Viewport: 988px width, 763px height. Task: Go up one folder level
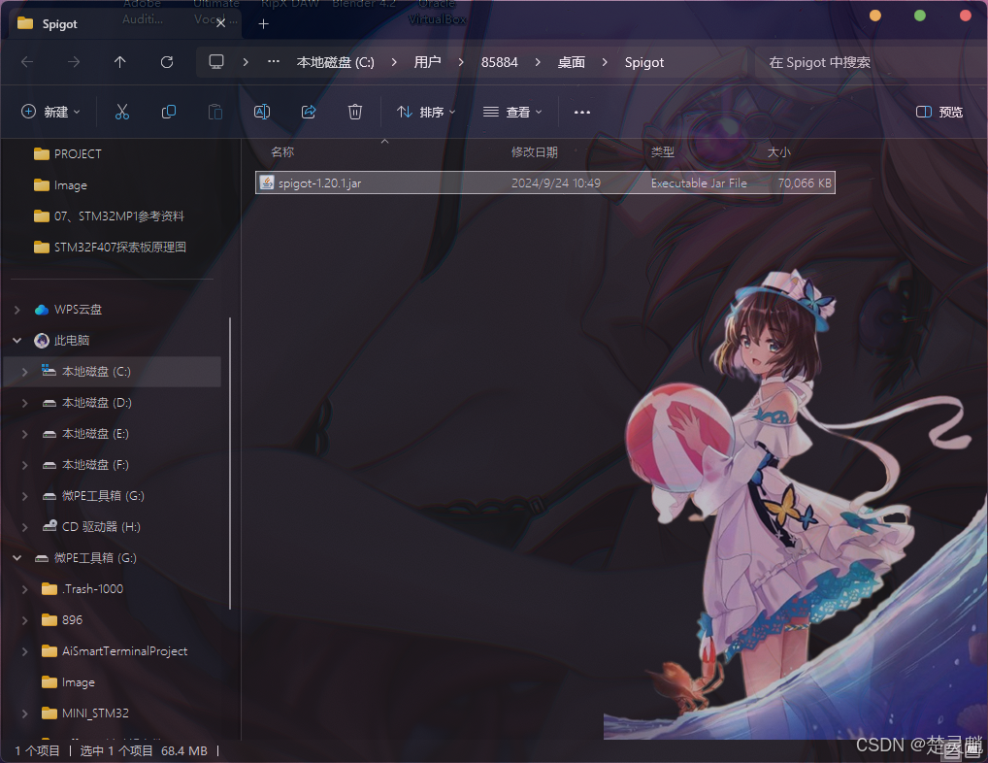pyautogui.click(x=119, y=62)
